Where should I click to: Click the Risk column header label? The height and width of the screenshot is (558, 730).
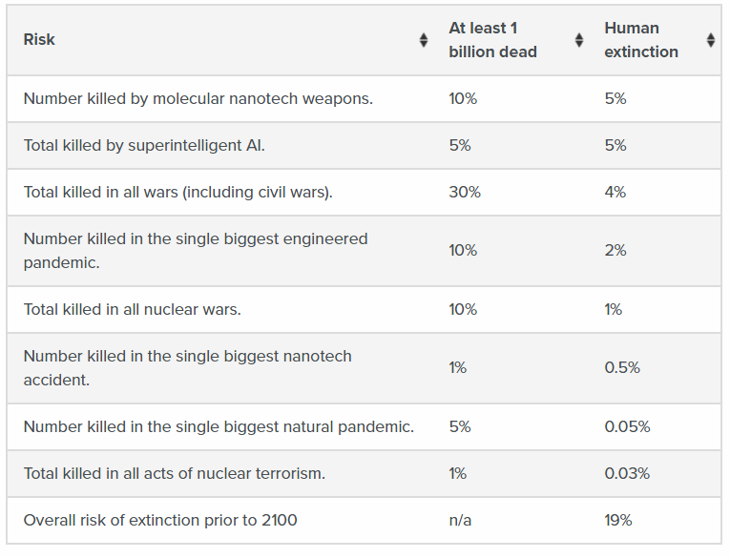click(39, 40)
